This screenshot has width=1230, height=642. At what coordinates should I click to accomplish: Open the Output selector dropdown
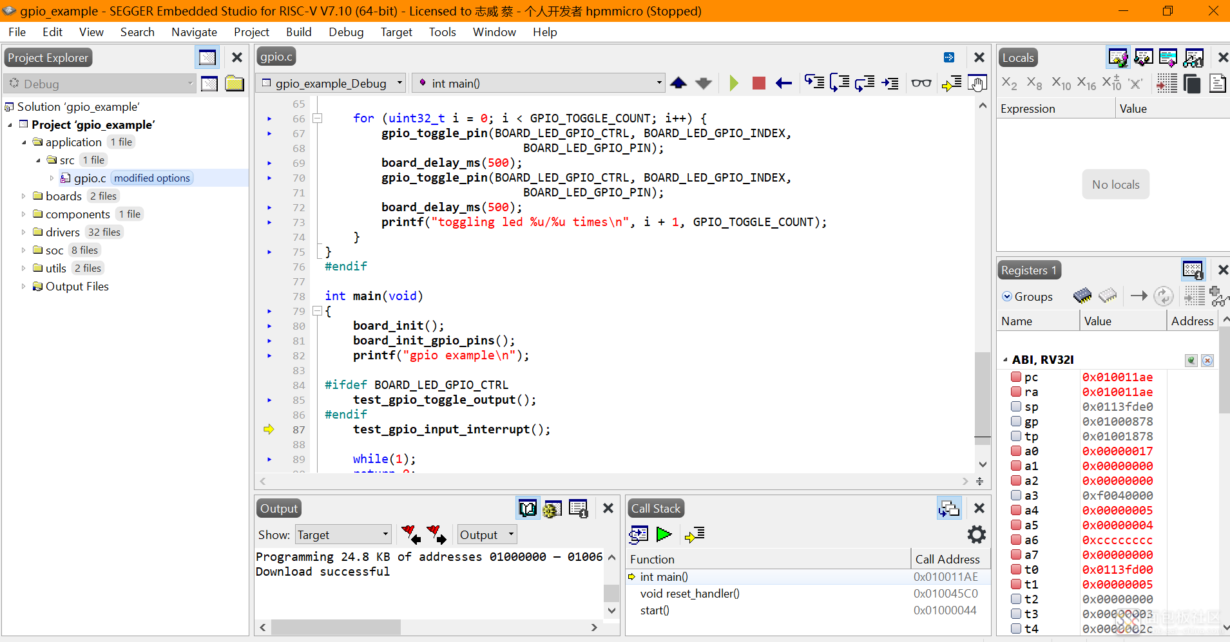[x=486, y=534]
